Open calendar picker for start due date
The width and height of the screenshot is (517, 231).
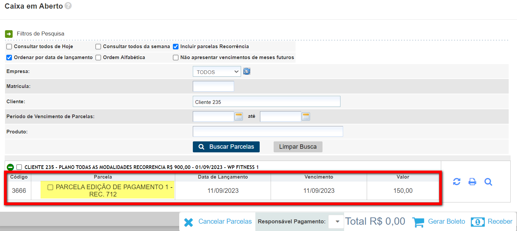tap(239, 116)
